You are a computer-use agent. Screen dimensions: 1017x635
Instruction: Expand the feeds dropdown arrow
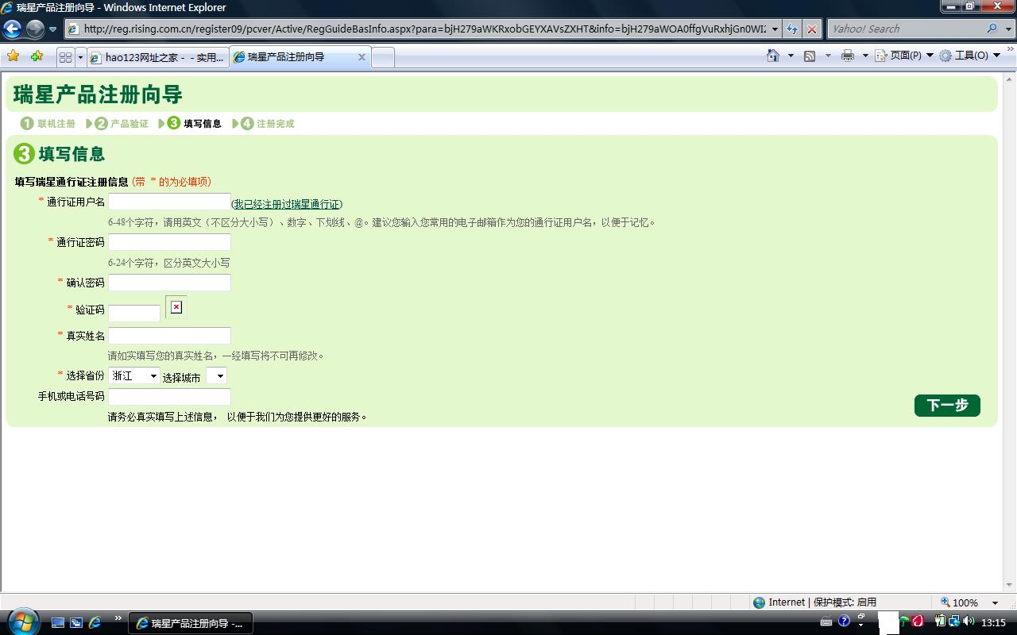[828, 56]
